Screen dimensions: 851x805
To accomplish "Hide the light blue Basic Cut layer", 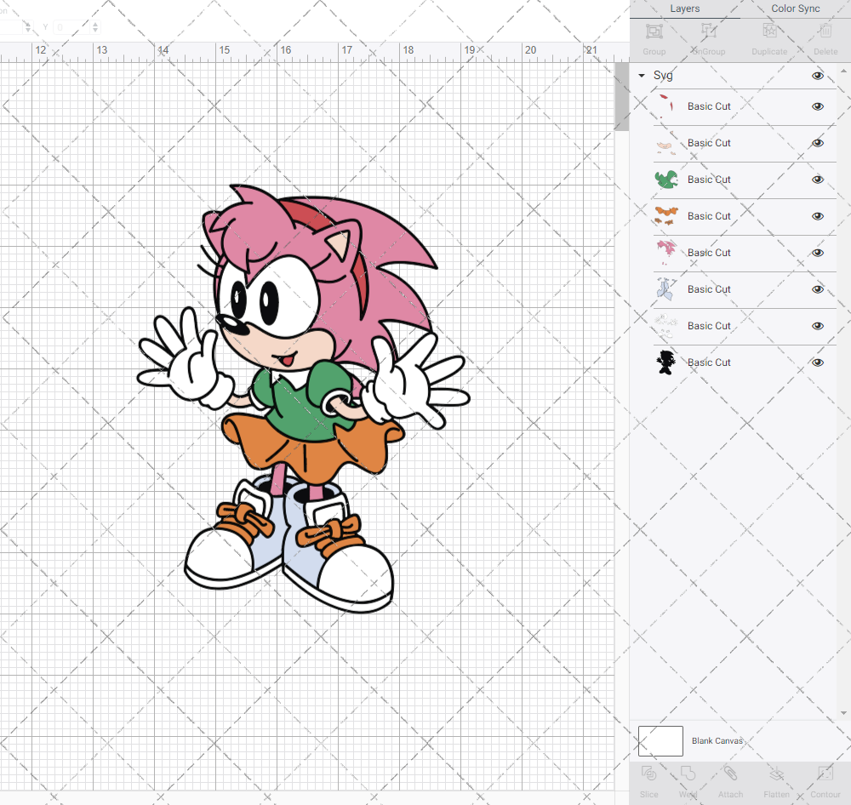I will [817, 289].
